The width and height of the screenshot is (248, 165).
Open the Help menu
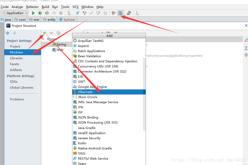100,7
